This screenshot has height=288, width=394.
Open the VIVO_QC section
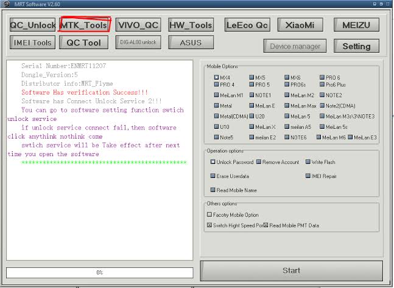click(x=138, y=25)
